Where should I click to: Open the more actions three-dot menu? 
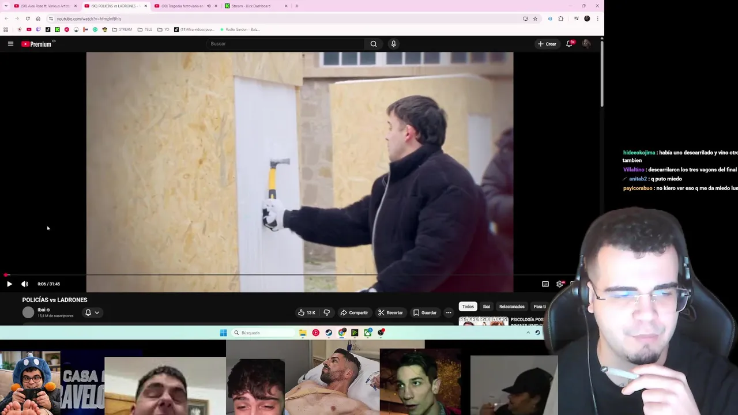point(449,312)
